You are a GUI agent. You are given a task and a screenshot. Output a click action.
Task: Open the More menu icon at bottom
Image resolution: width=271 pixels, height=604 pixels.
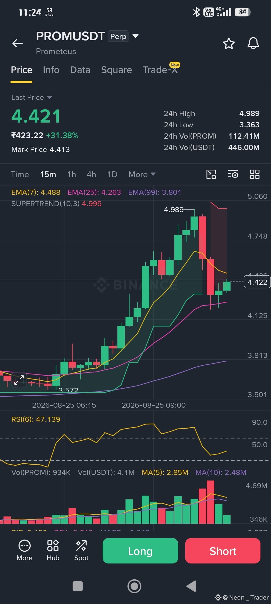(25, 551)
